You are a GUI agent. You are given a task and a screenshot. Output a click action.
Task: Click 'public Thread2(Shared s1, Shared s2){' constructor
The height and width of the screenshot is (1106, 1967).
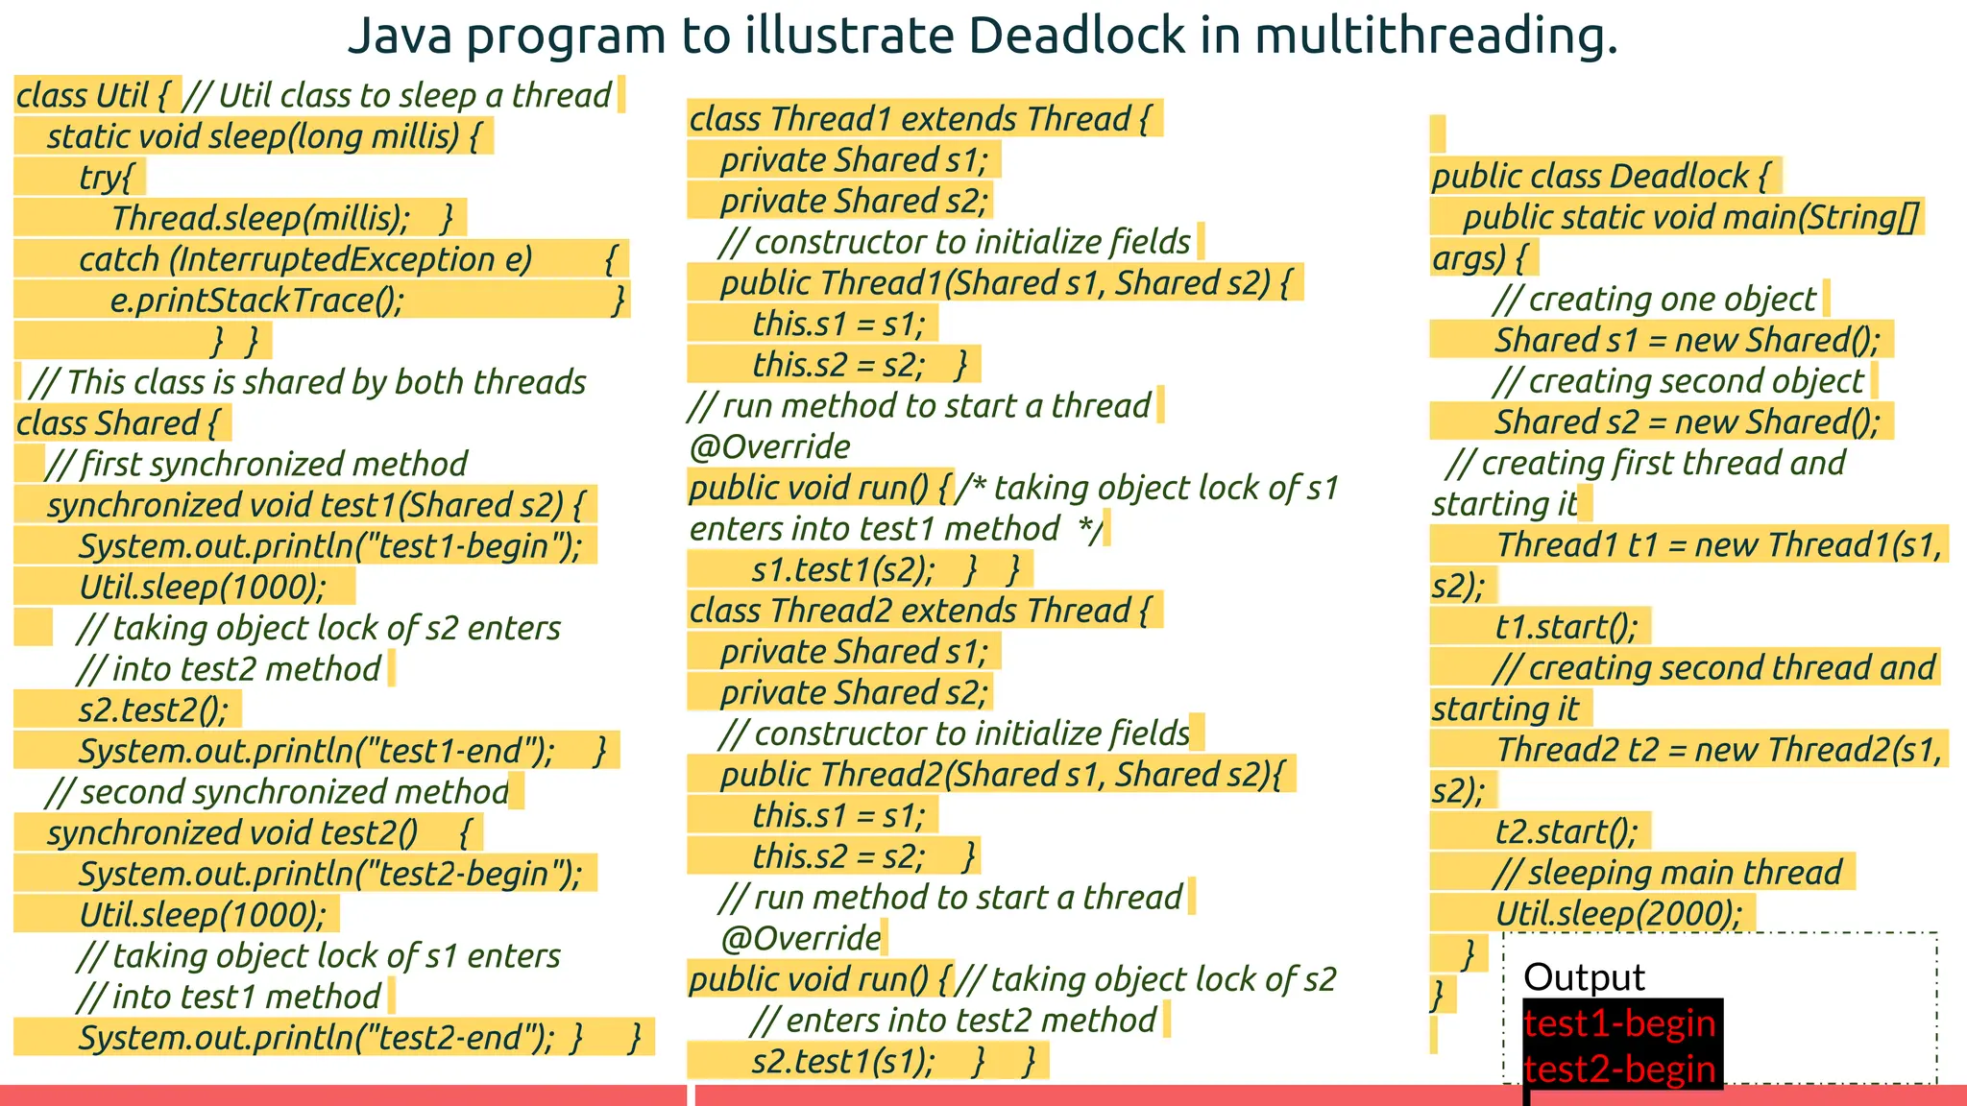(1002, 774)
